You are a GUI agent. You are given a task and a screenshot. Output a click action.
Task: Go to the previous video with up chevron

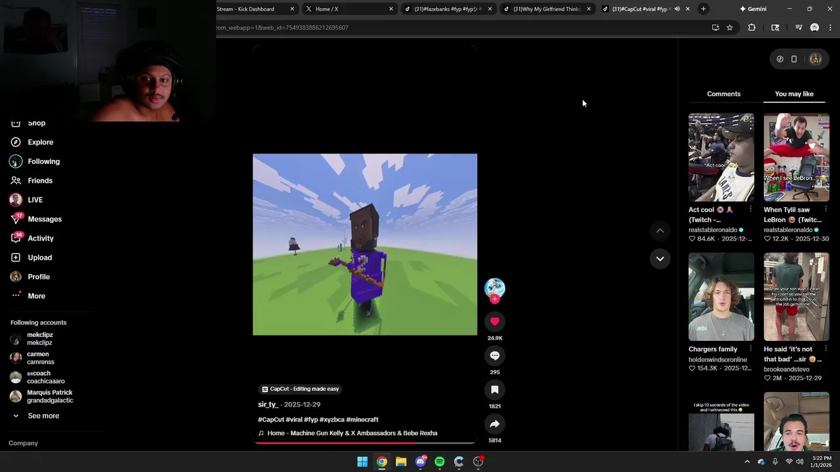[660, 231]
